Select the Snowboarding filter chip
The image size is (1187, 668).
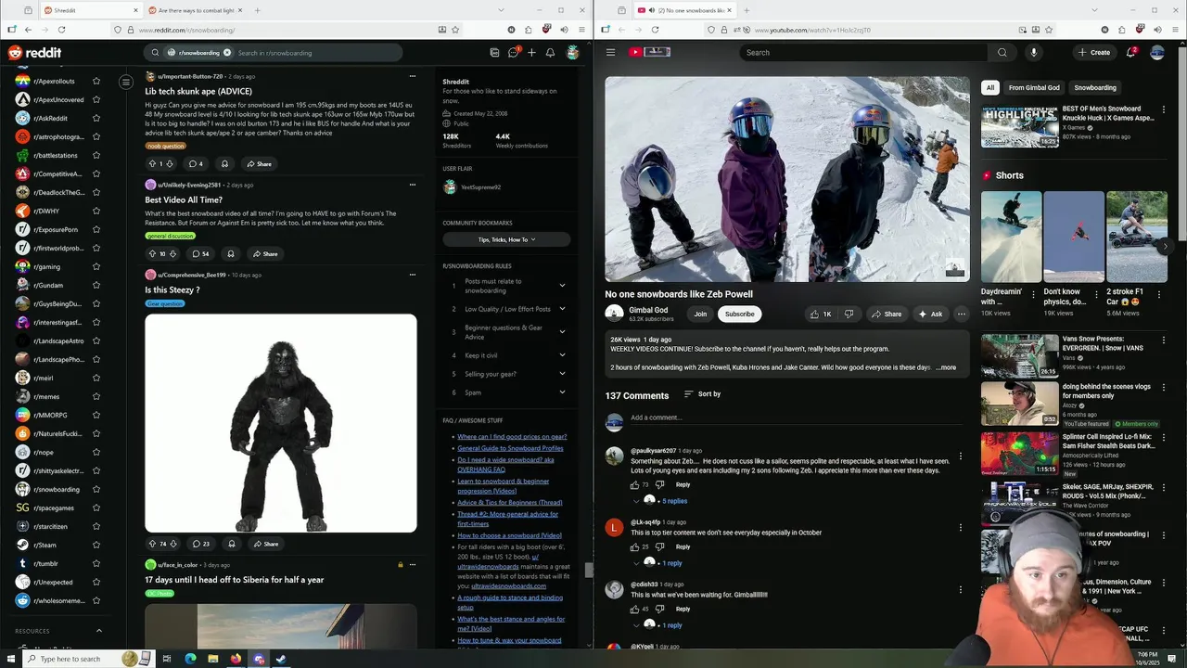pyautogui.click(x=1095, y=87)
